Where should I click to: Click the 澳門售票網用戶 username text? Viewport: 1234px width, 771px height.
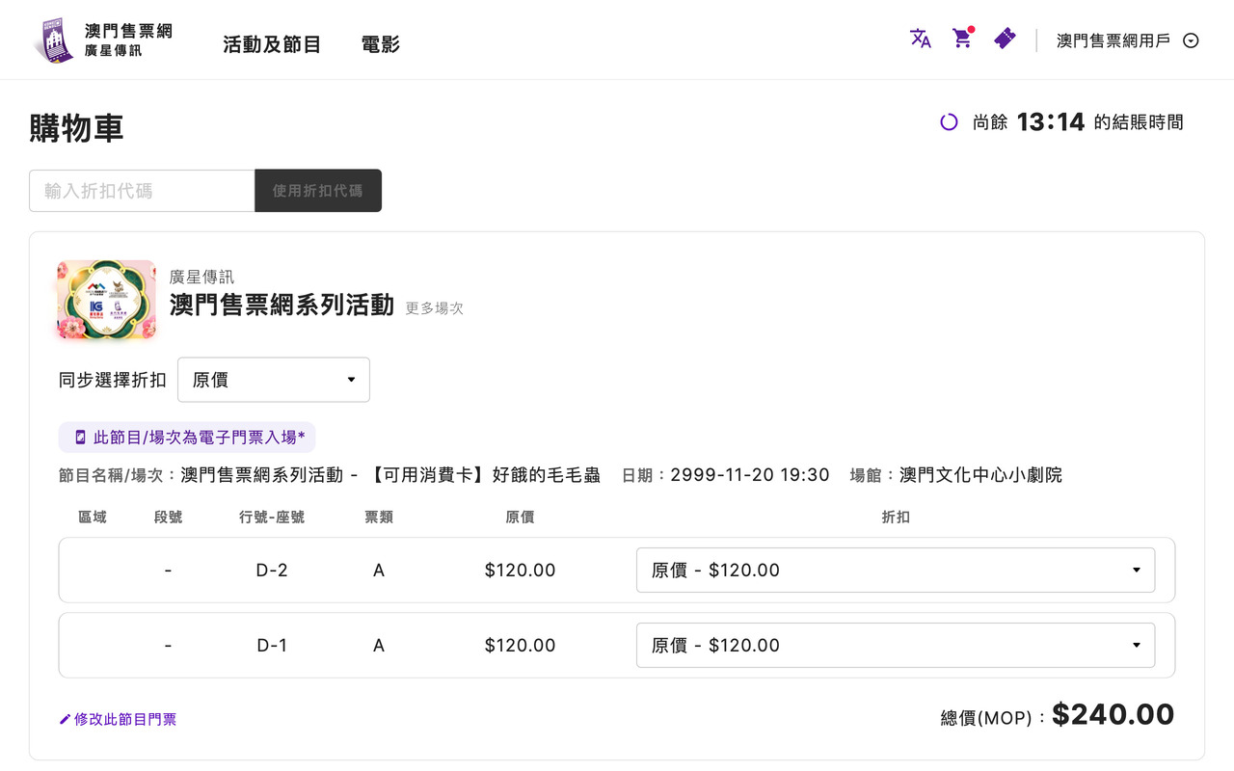click(x=1113, y=40)
